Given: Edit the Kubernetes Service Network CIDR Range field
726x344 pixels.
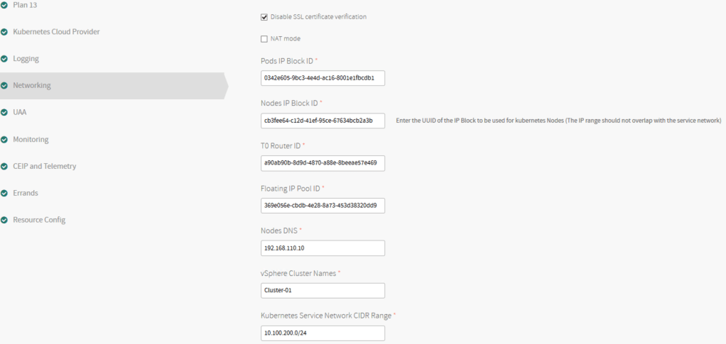Looking at the screenshot, I should tap(323, 333).
